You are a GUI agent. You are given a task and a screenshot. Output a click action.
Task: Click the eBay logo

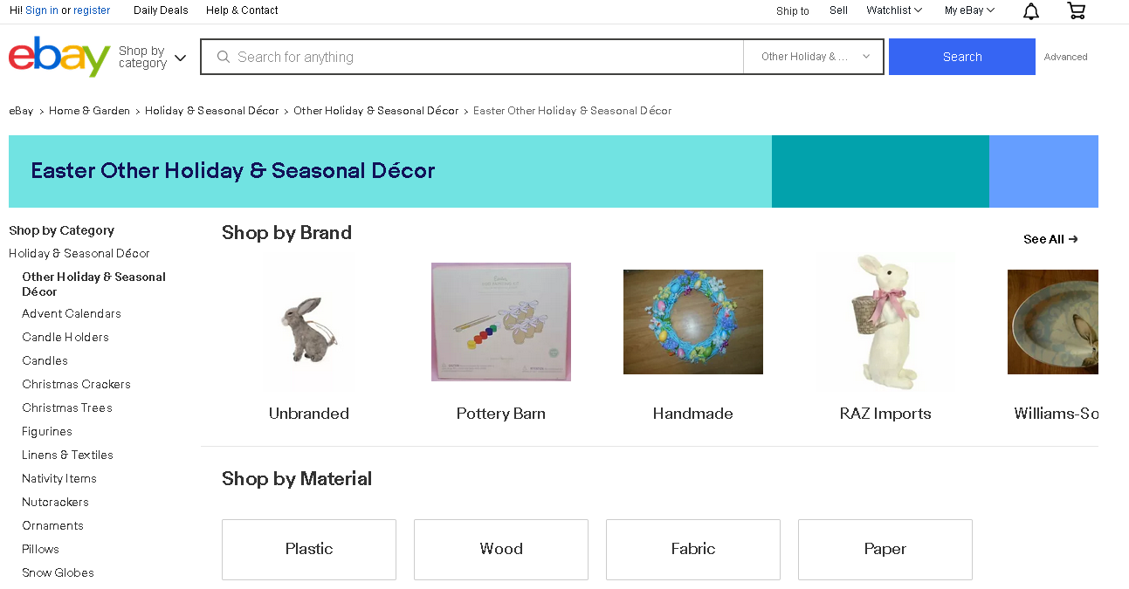(59, 57)
